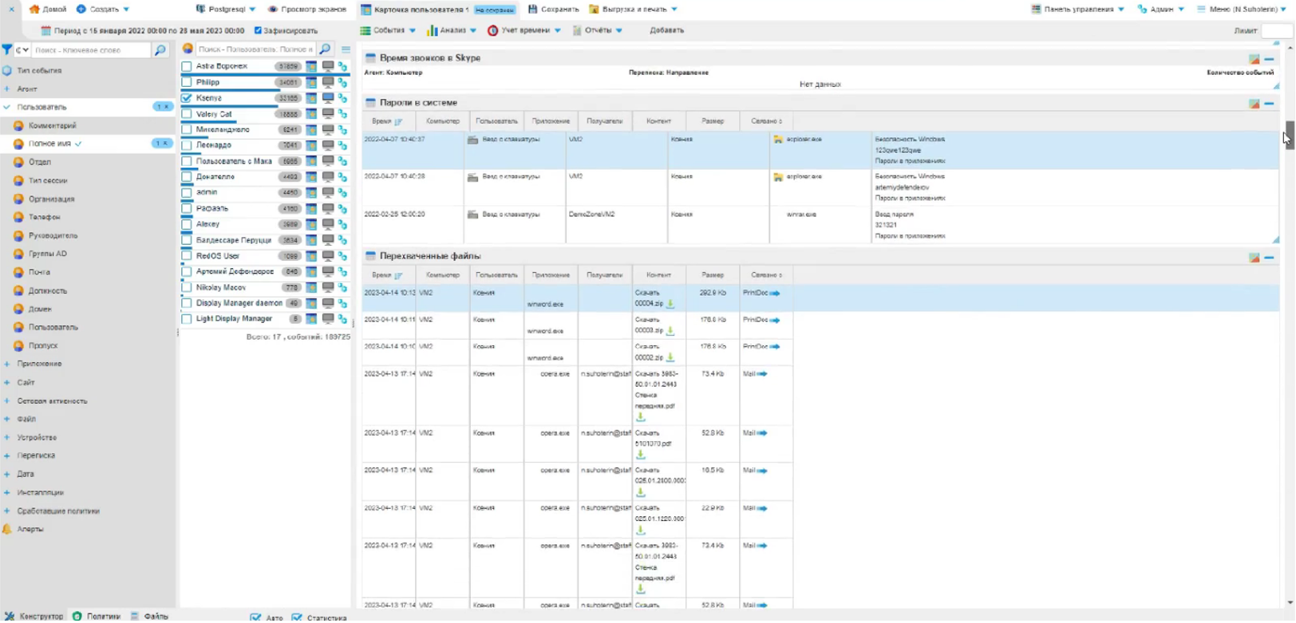The image size is (1296, 623).
Task: Expand the Приложение filter tree node
Action: (7, 364)
